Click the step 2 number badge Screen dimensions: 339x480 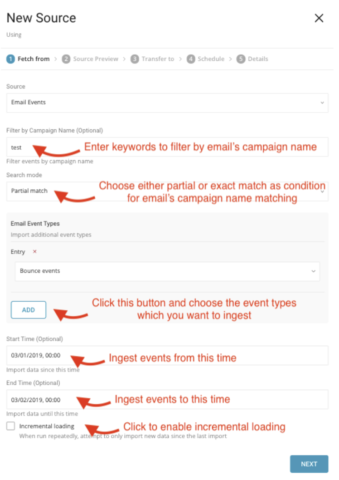pyautogui.click(x=66, y=59)
